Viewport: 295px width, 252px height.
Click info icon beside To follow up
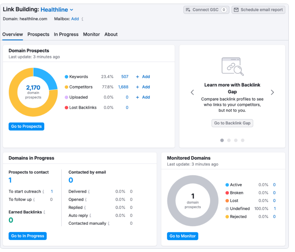coord(34,200)
